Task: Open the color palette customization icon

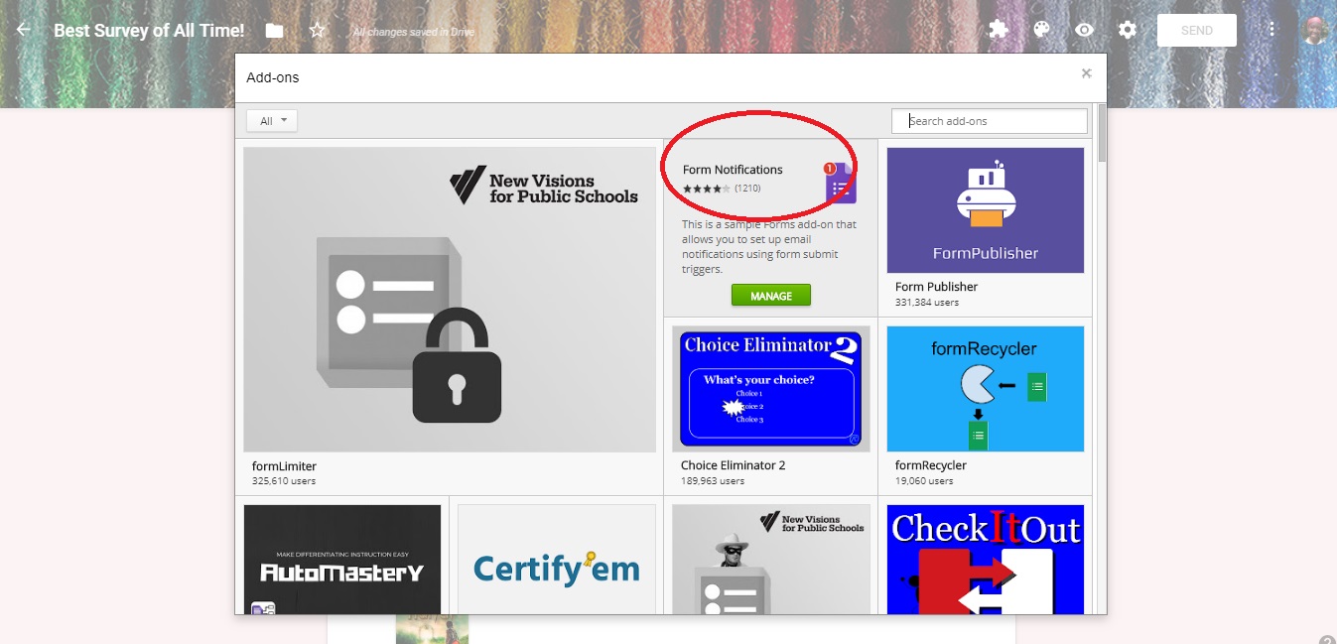Action: pos(1041,30)
